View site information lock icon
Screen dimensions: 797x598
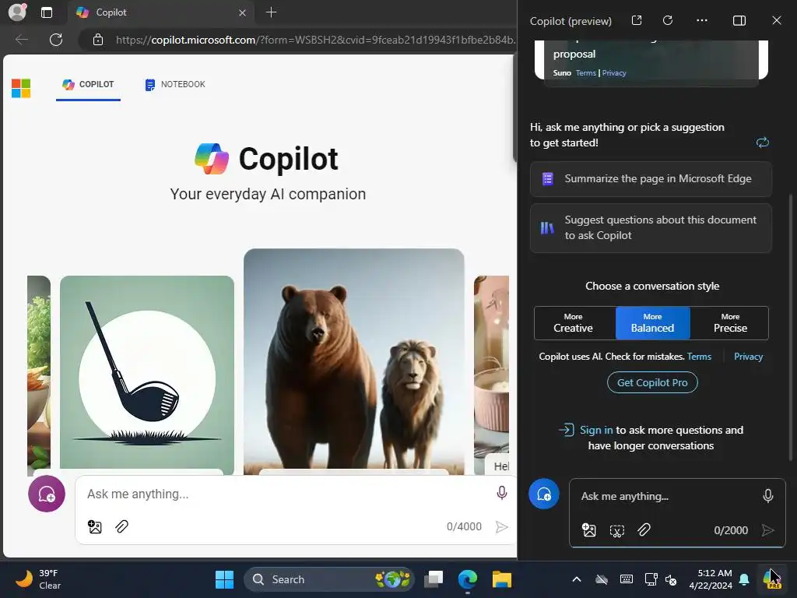pyautogui.click(x=98, y=40)
